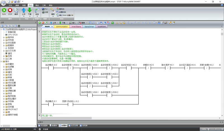
Task: Switch to the Scene2Inner editor tab
Action: 89,27
